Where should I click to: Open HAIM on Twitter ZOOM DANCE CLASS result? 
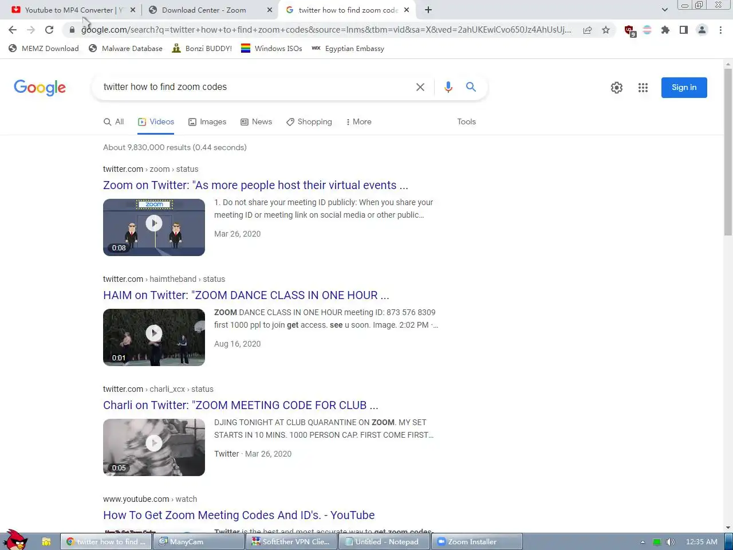(246, 295)
